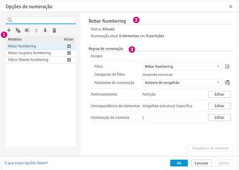Screen dimensions: 239x170
Task: Select Rebar Couplers Numbering in the list
Action: click(x=29, y=53)
